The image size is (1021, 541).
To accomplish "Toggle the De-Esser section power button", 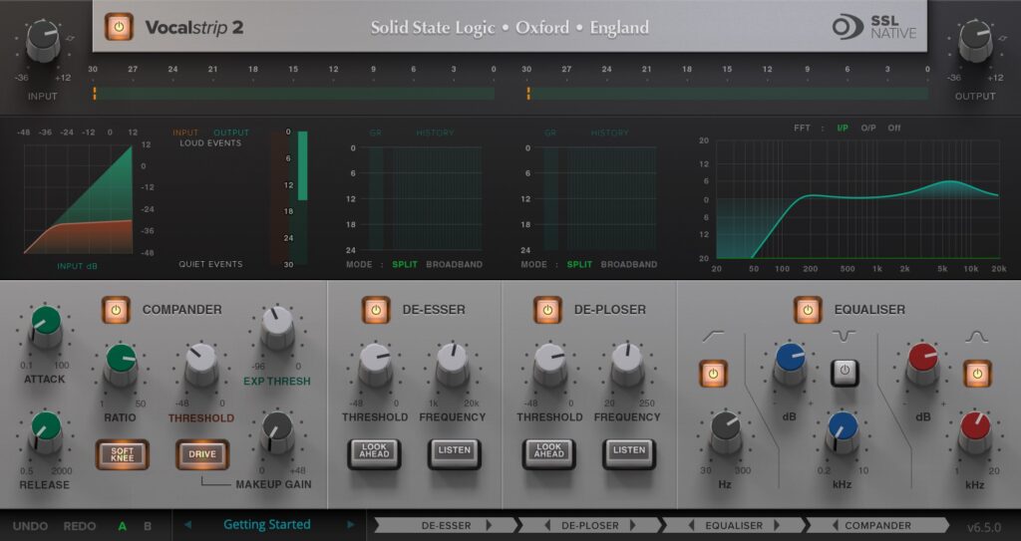I will point(376,310).
